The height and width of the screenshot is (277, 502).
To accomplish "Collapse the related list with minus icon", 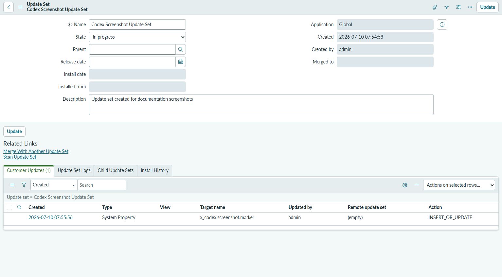I will [417, 185].
